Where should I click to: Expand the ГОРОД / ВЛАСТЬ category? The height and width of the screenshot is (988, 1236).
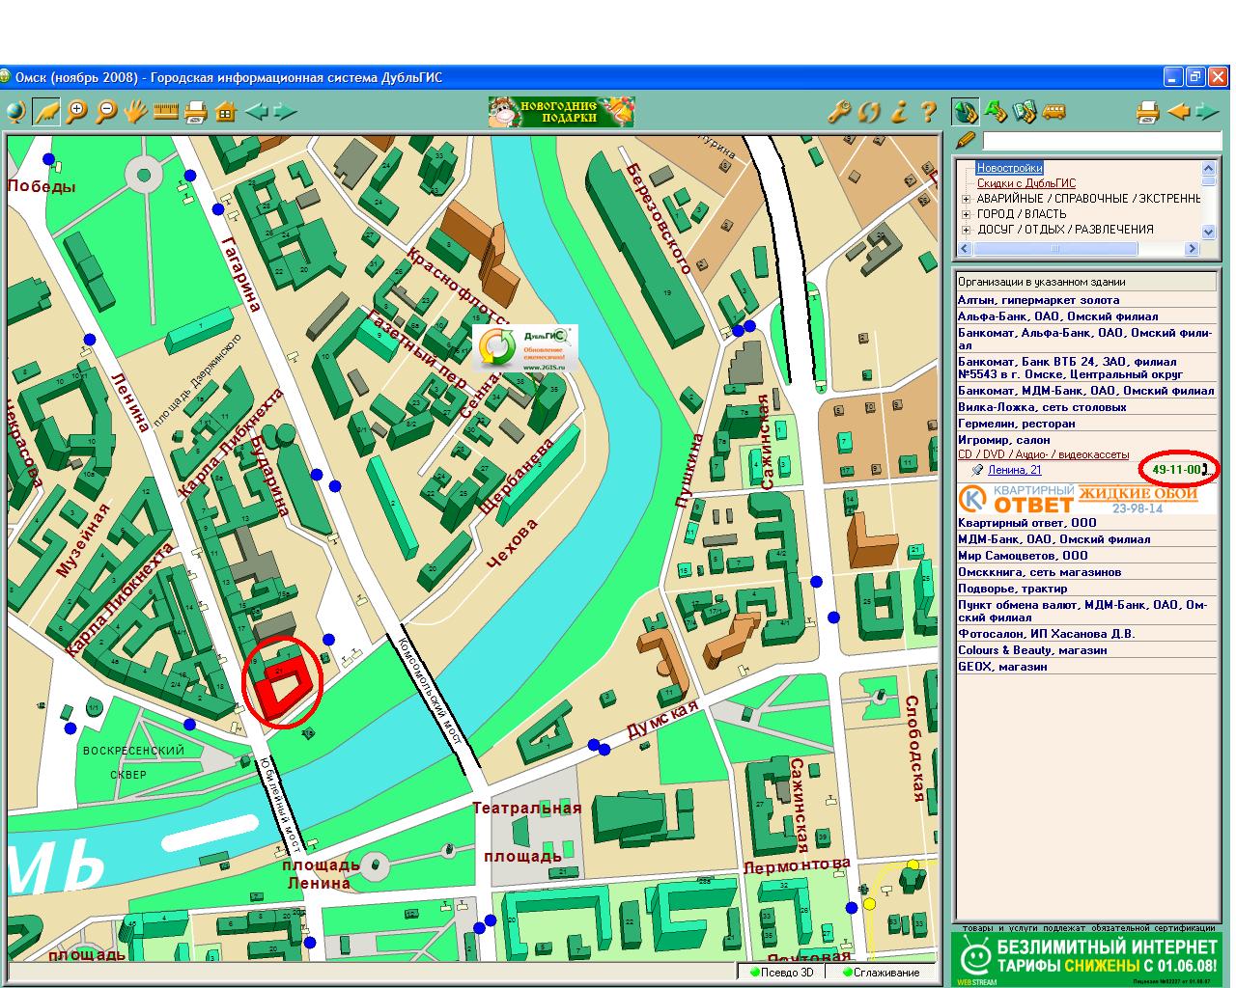pos(967,214)
